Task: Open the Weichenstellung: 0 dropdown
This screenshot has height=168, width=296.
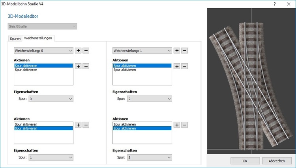Action: click(43, 51)
